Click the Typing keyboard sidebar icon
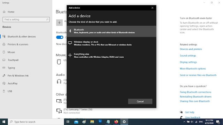 [4, 68]
